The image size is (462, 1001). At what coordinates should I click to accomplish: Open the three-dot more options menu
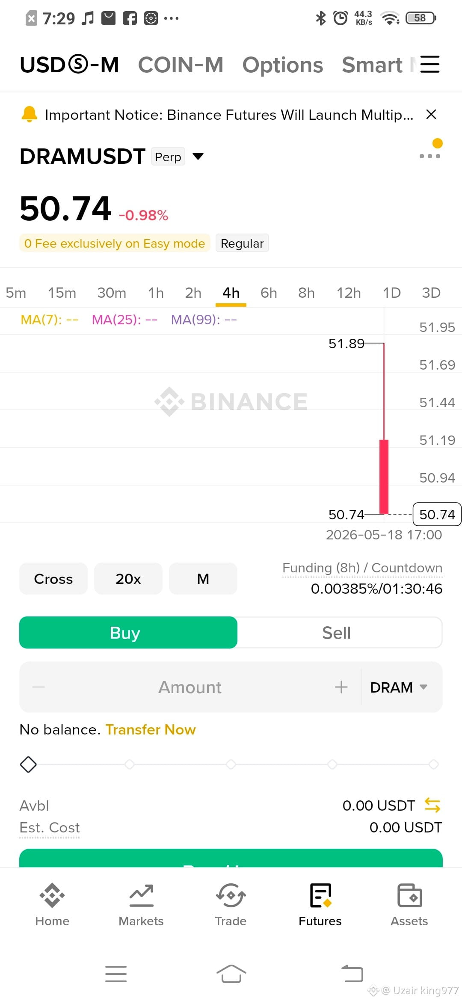pyautogui.click(x=430, y=156)
